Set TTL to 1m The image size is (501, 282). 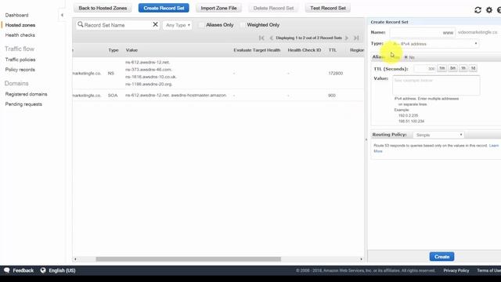coord(442,68)
